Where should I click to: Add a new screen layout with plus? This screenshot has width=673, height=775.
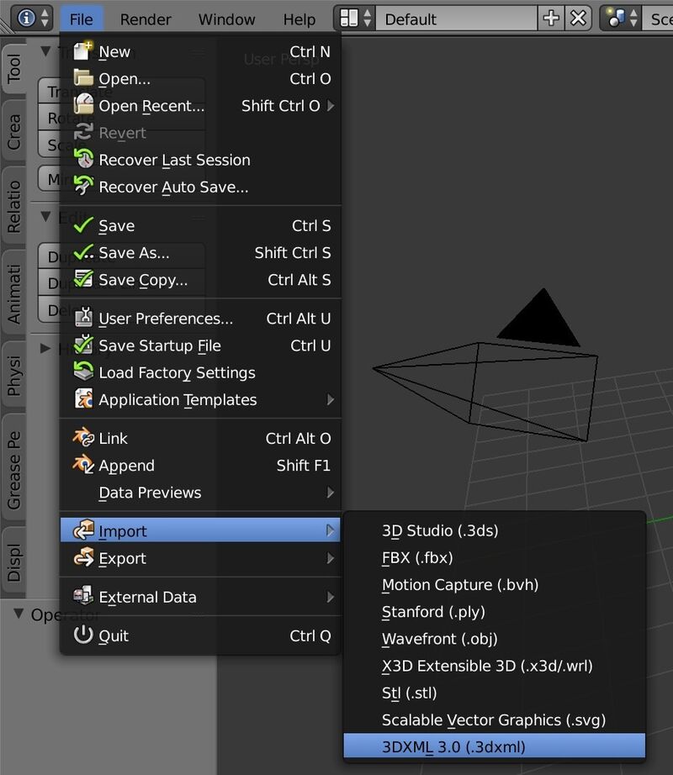coord(551,18)
